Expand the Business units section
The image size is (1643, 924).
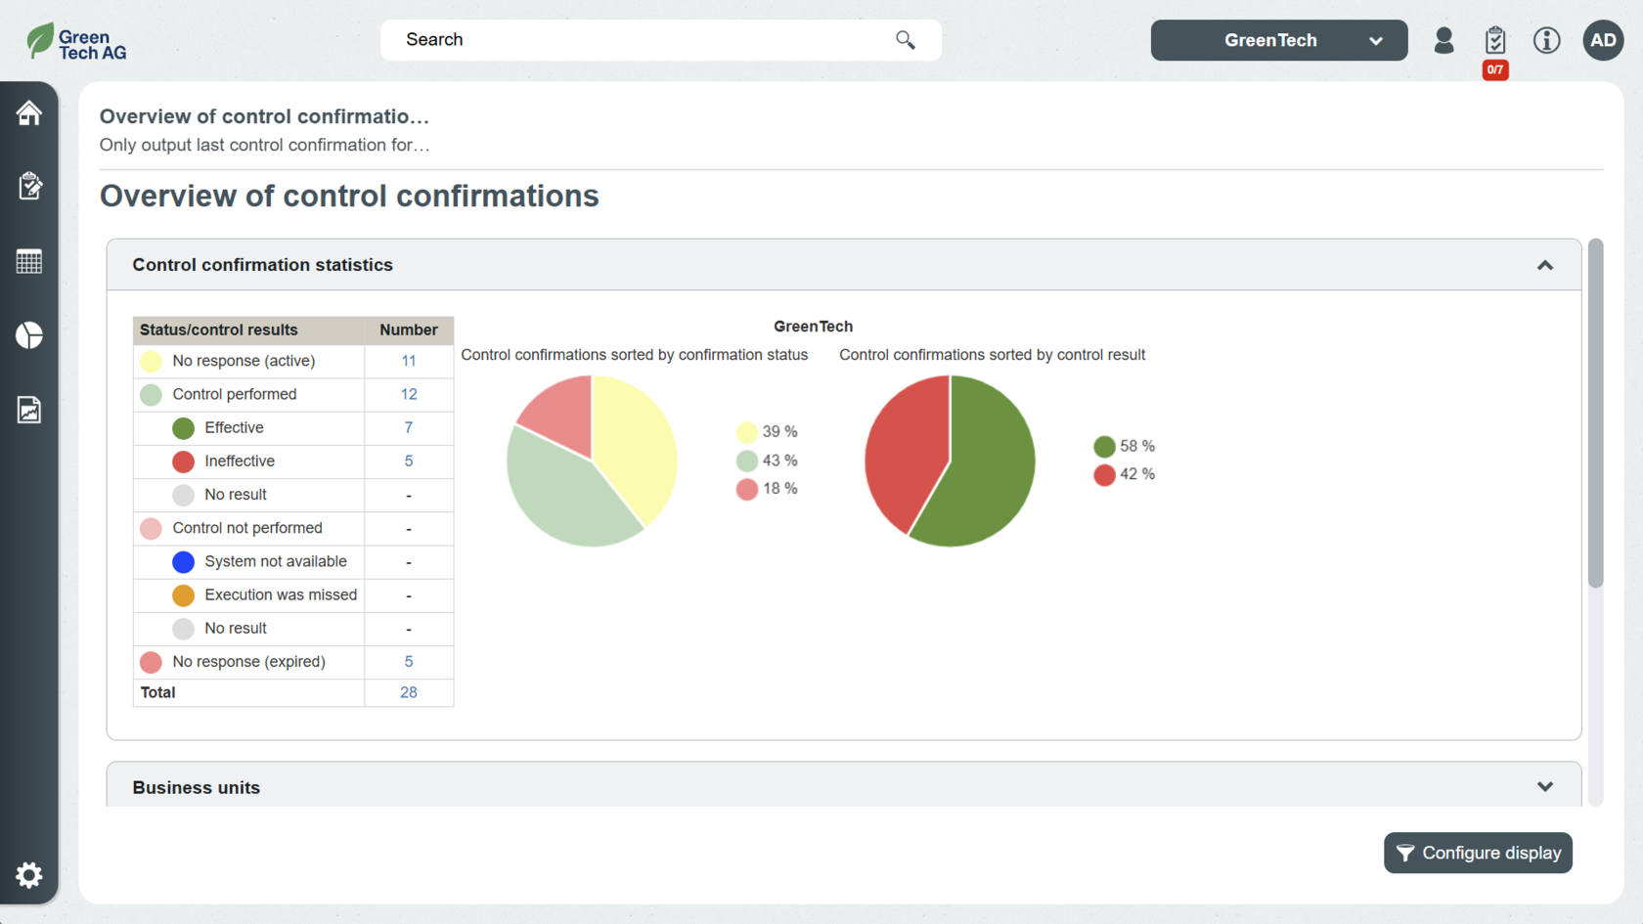click(x=1544, y=787)
